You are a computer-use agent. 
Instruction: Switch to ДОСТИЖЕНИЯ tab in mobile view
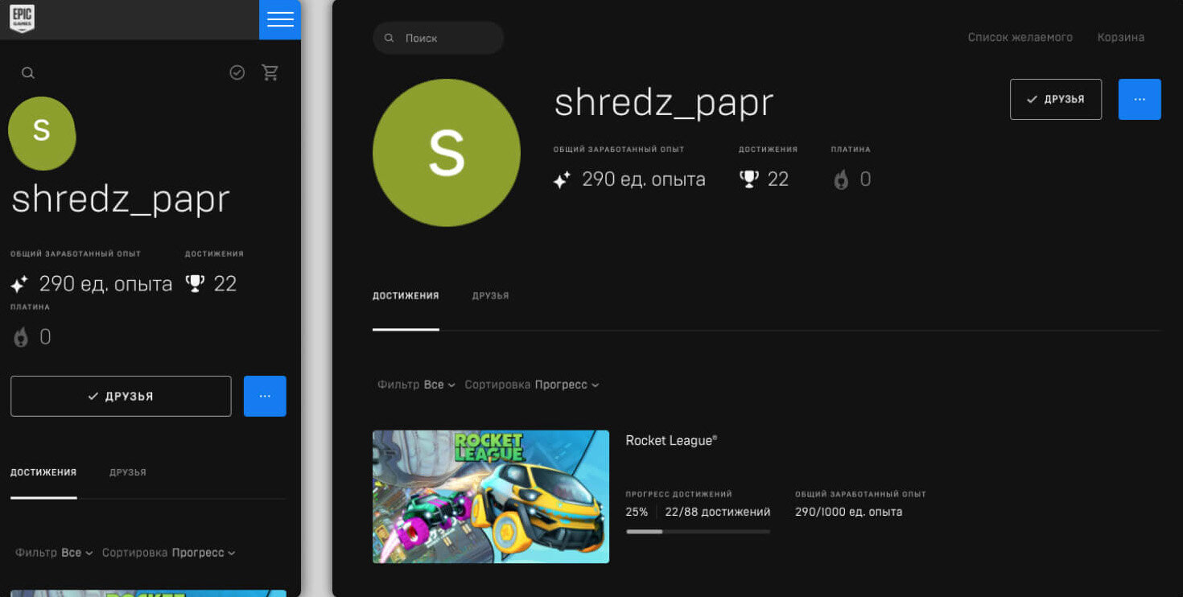point(43,472)
